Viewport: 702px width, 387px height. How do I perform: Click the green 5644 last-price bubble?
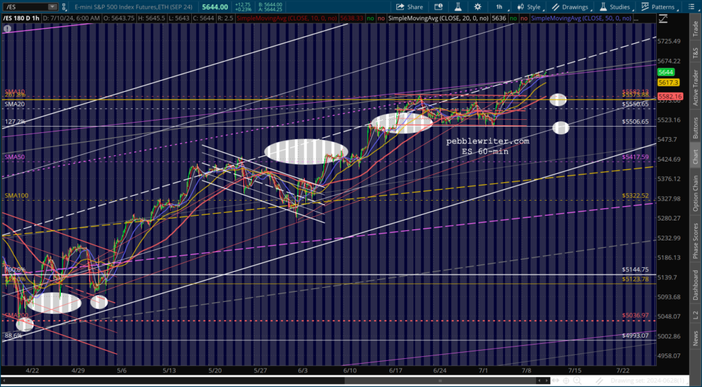tap(666, 73)
